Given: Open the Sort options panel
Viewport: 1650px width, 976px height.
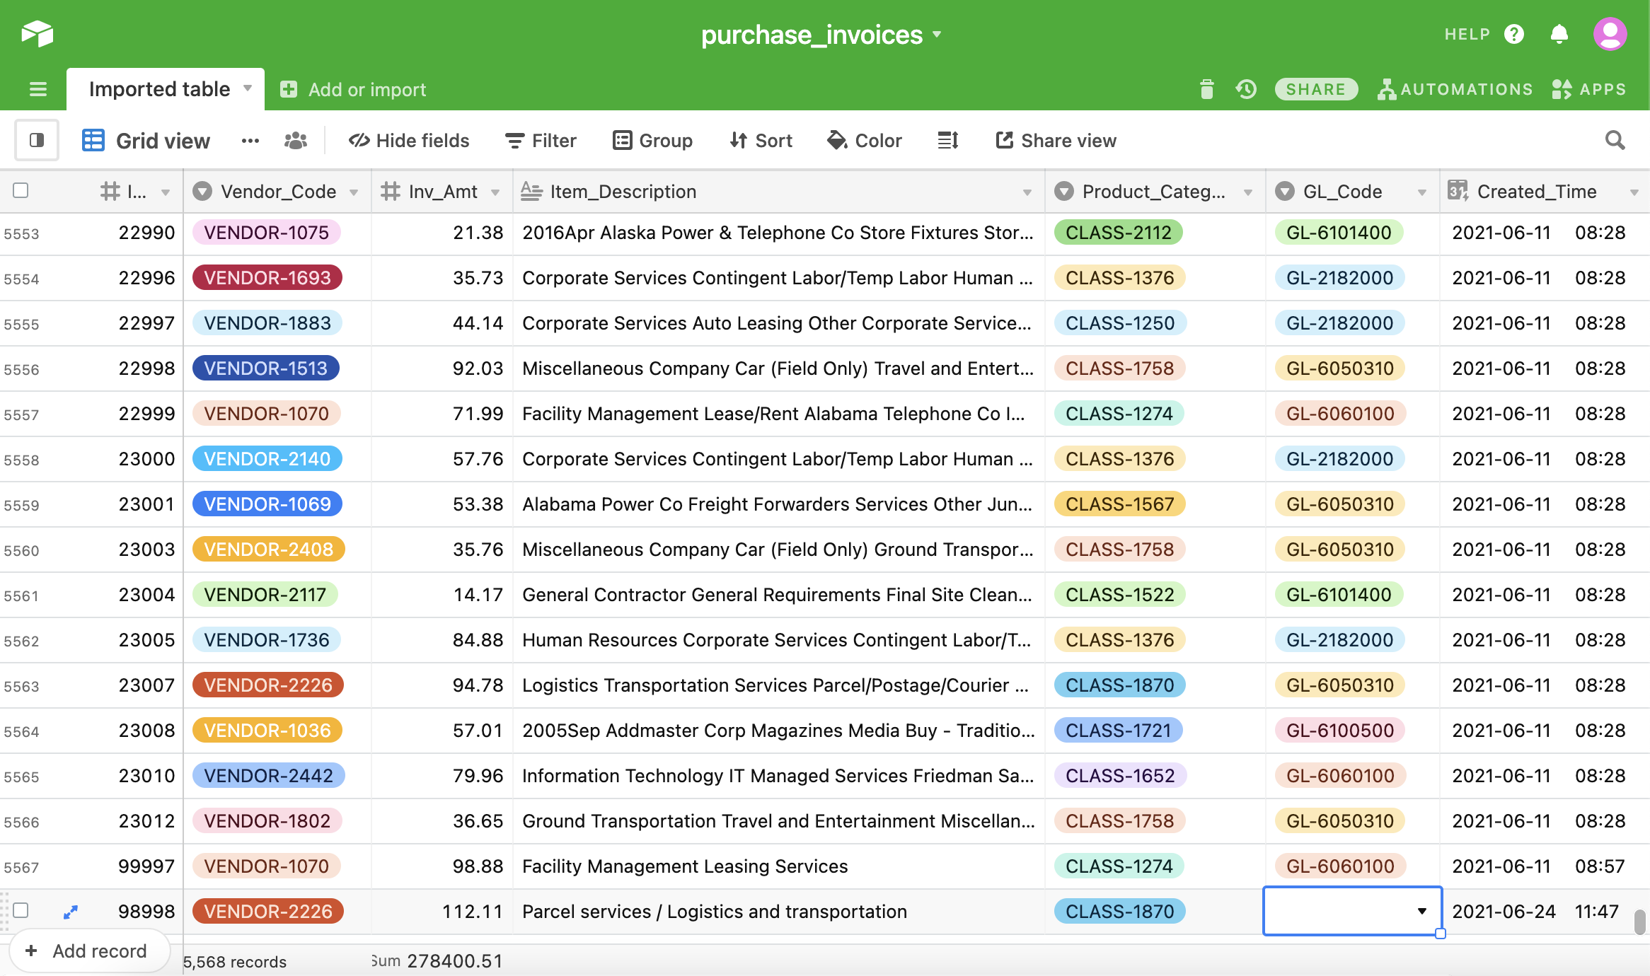Looking at the screenshot, I should [761, 139].
